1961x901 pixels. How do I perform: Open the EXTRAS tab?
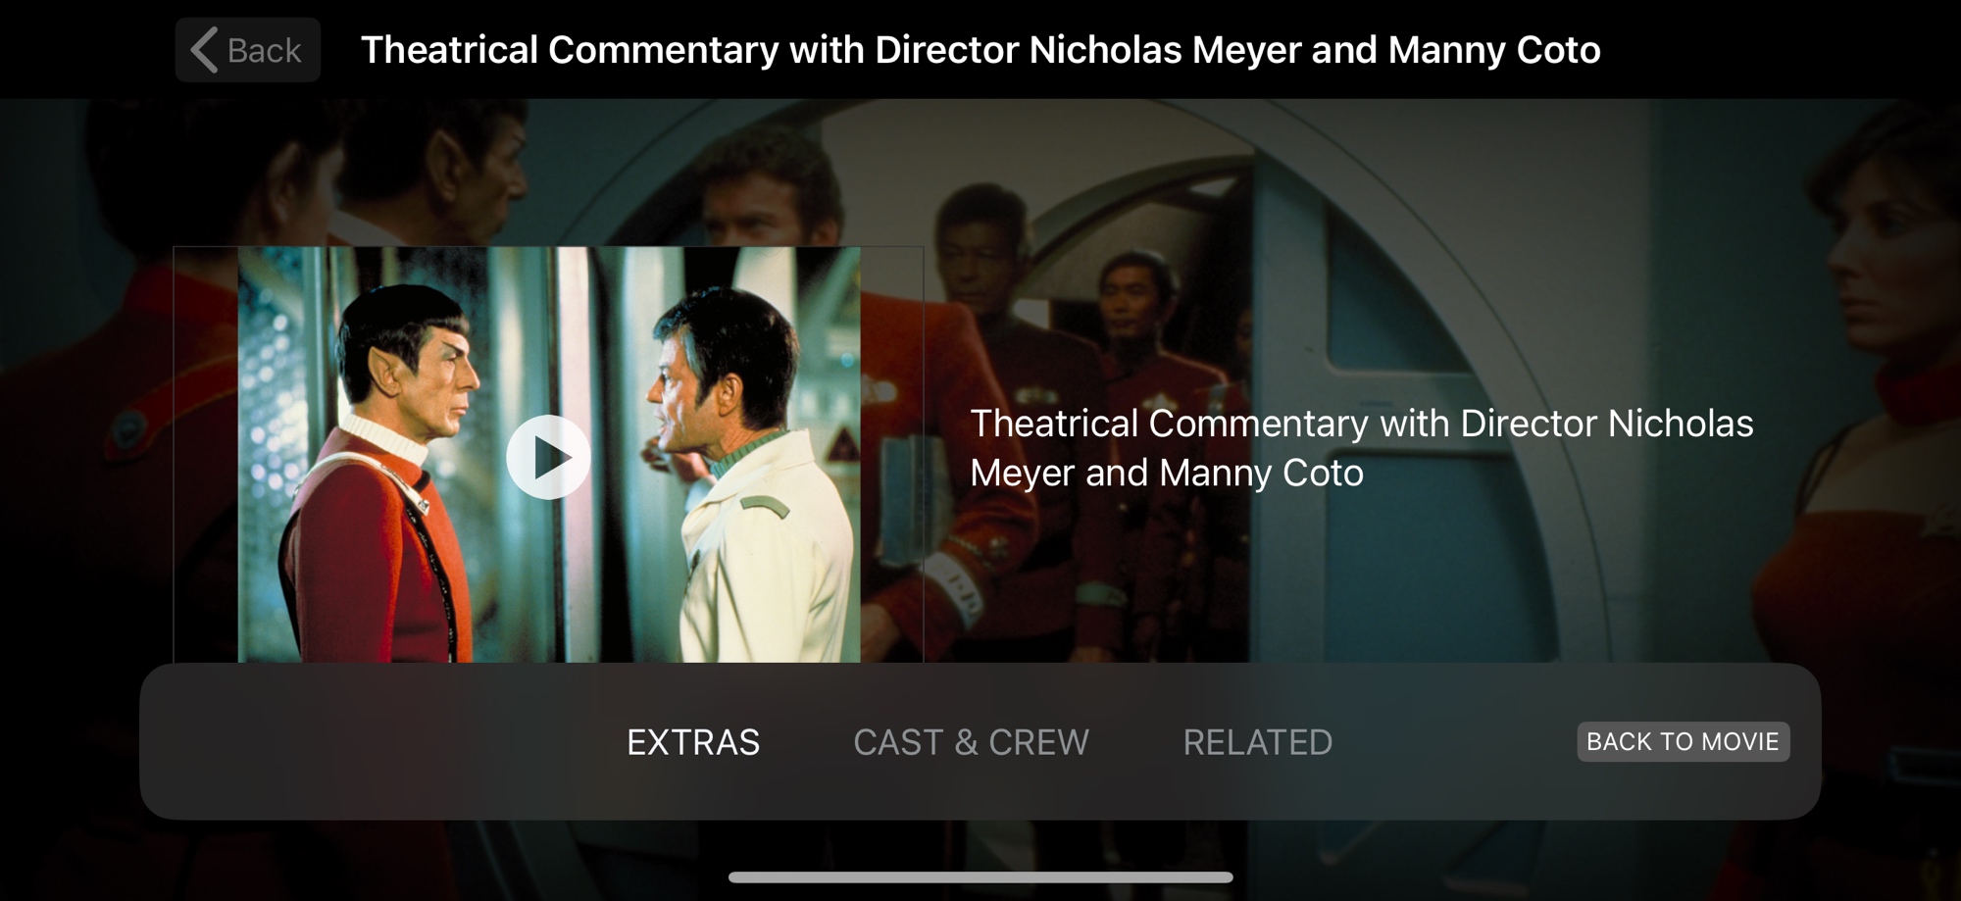tap(693, 742)
